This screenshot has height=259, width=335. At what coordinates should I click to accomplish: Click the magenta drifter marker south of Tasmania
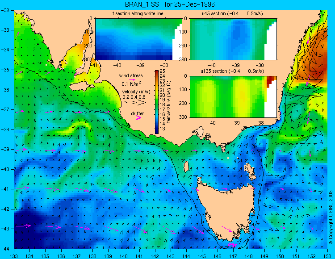[x=232, y=245]
